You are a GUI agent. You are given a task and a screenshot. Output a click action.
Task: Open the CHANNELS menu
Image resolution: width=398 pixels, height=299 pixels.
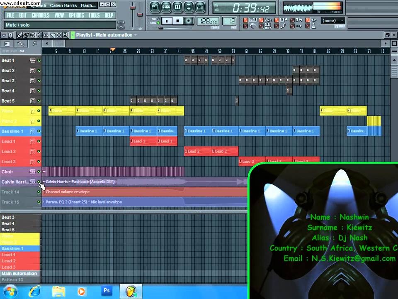coord(41,15)
